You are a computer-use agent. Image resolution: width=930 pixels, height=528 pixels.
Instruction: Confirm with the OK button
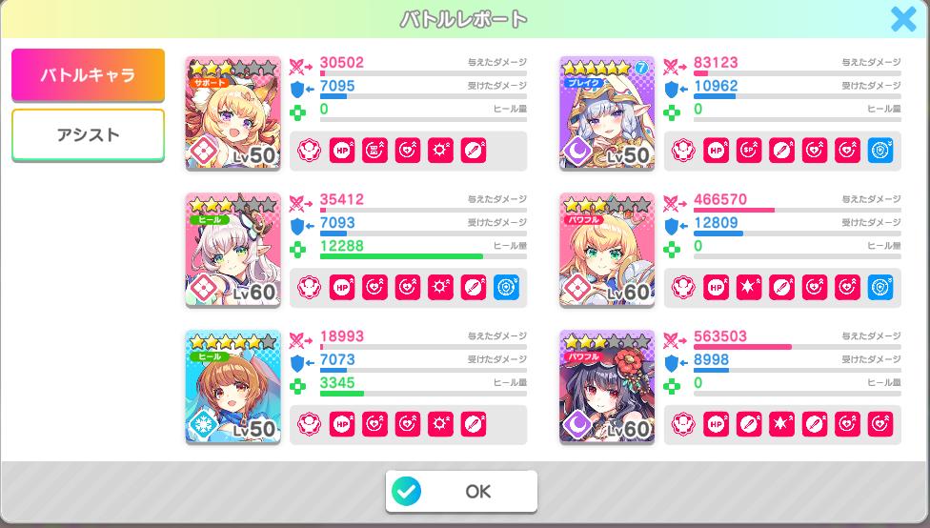pos(461,491)
